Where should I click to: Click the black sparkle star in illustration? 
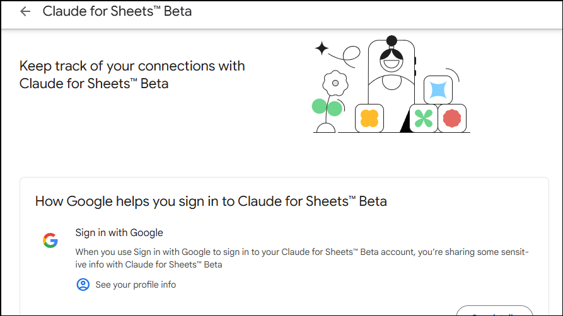(322, 48)
